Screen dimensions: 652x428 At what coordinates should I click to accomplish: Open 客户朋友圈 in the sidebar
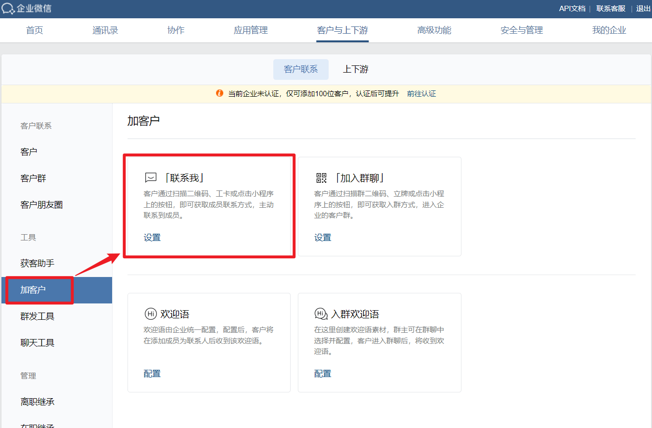click(x=57, y=205)
